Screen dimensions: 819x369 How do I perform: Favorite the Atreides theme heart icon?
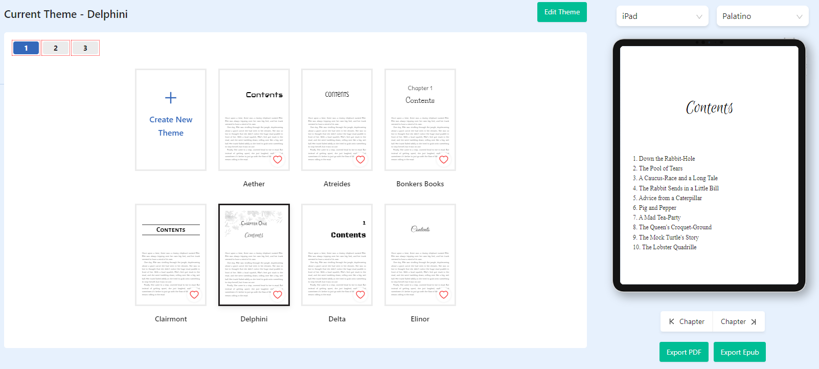(360, 160)
